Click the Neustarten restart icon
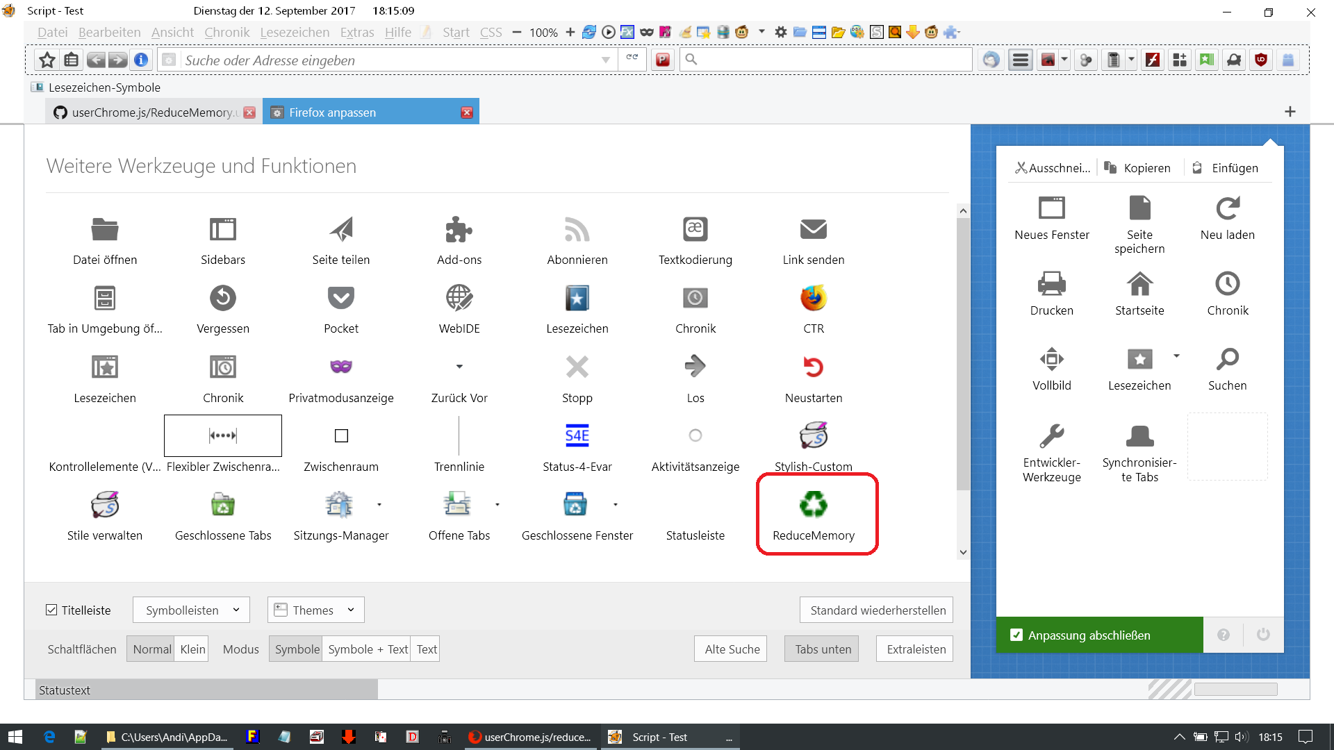This screenshot has width=1334, height=750. [x=813, y=367]
